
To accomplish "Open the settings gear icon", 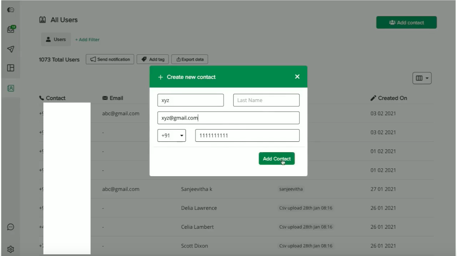I will 10,249.
